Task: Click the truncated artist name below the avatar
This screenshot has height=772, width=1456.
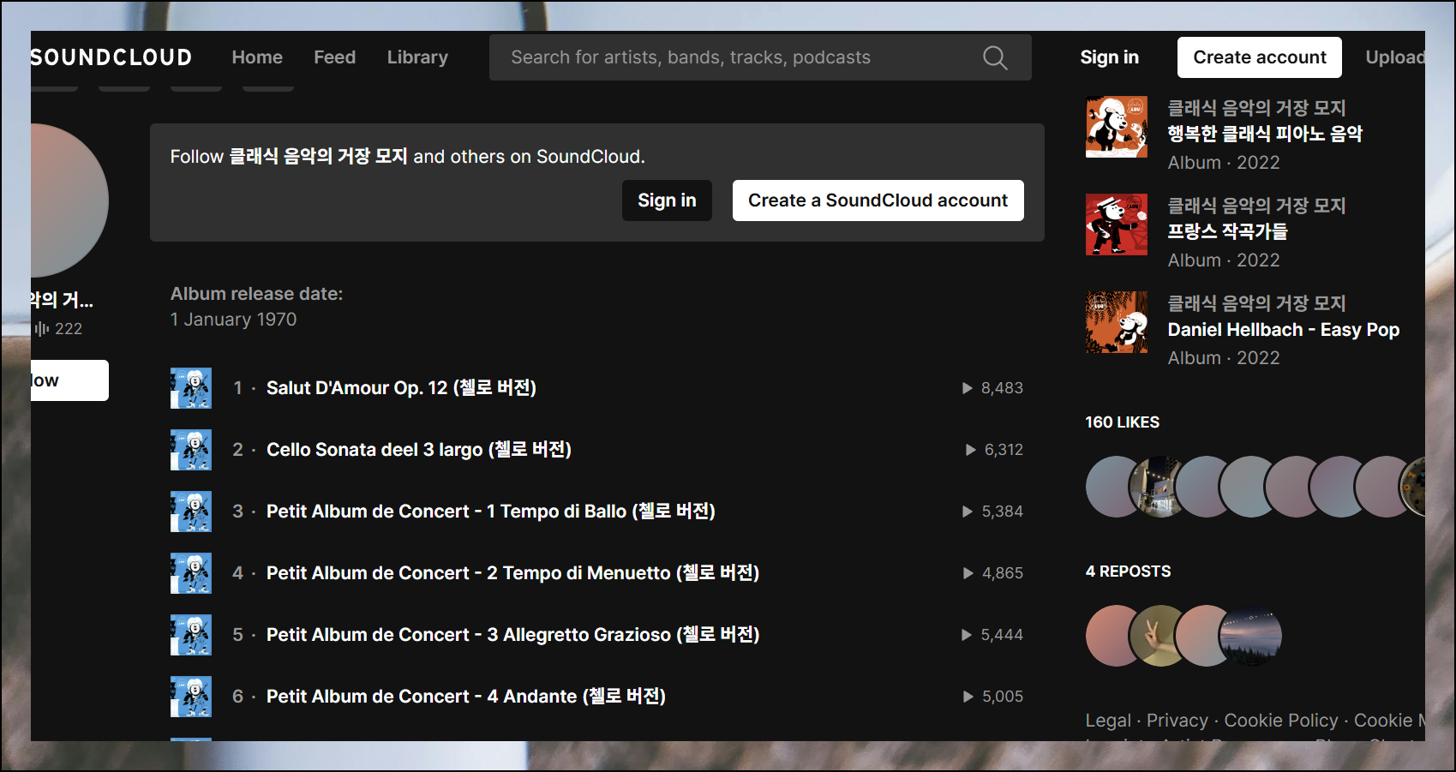Action: tap(62, 300)
